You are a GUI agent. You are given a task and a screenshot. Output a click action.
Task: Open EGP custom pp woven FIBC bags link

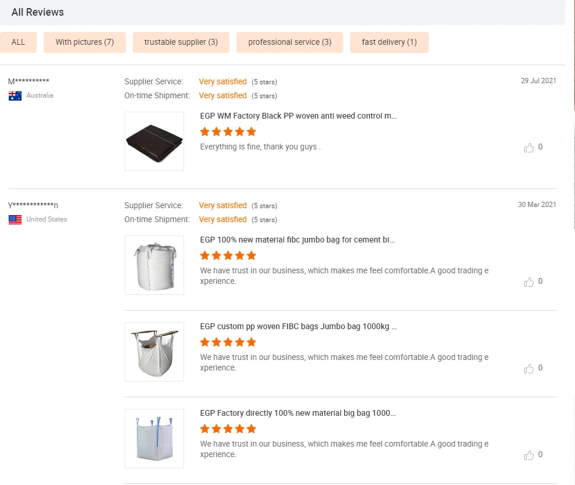point(298,327)
